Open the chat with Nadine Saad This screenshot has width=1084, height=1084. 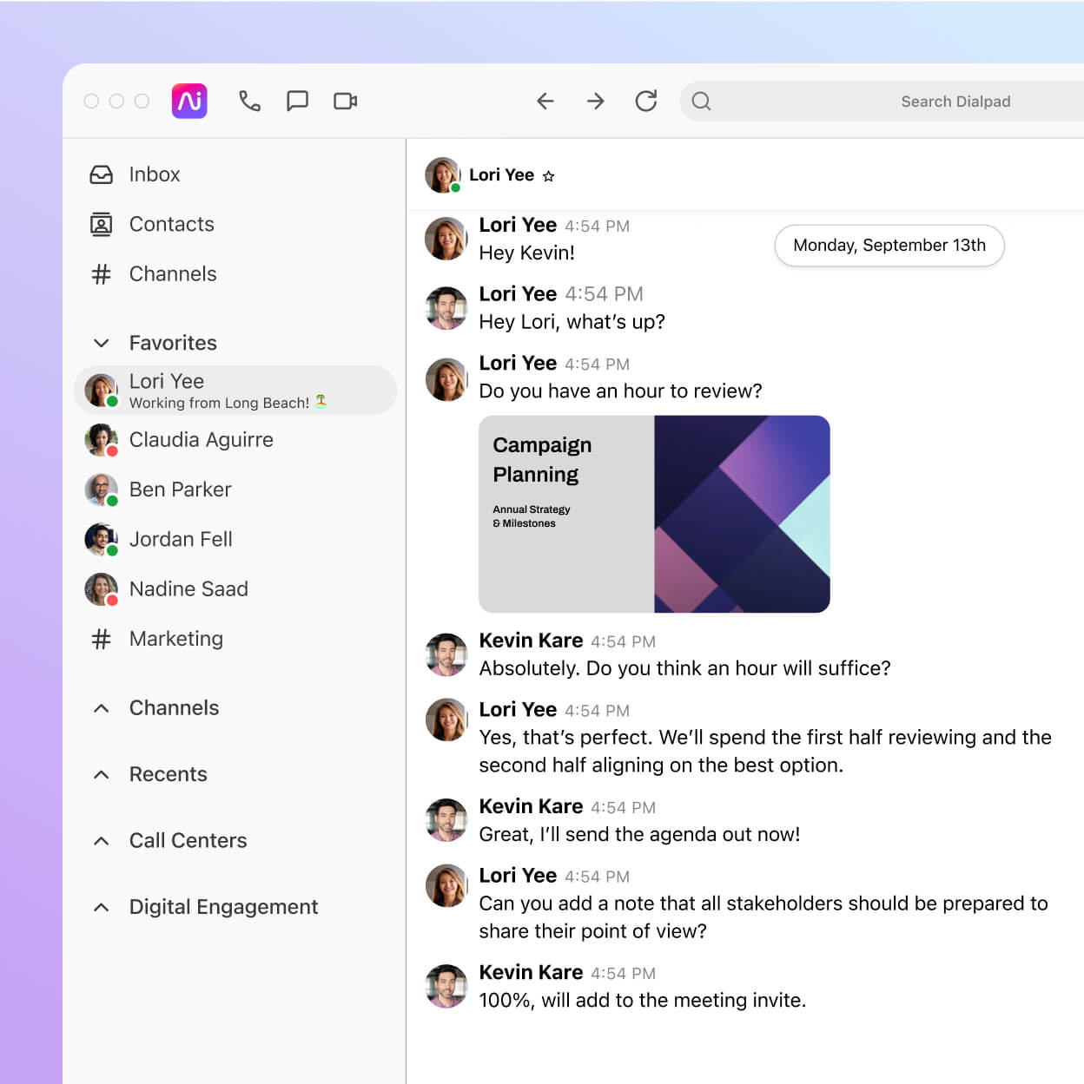pos(188,589)
